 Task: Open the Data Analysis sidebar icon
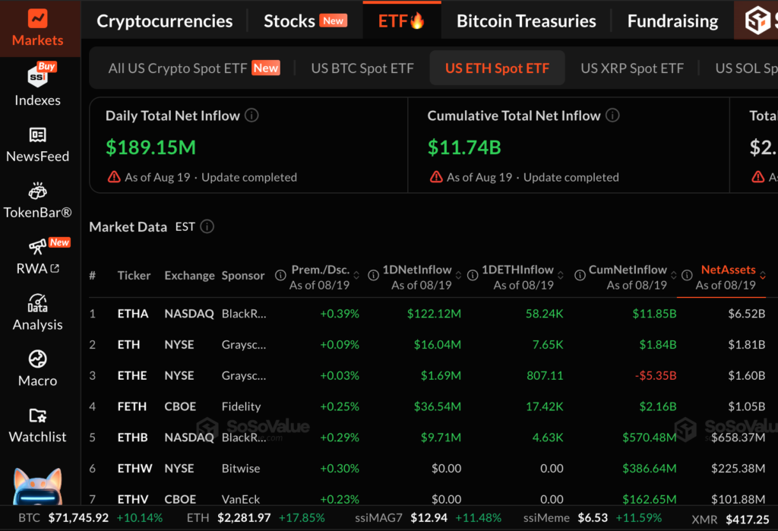[38, 302]
